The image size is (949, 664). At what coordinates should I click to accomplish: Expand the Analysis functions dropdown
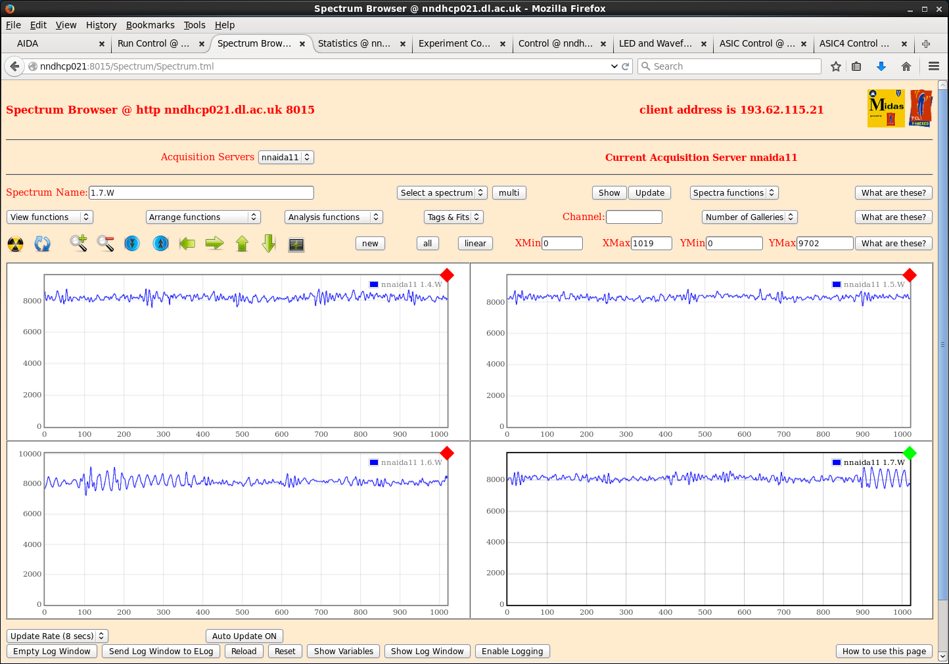[333, 217]
